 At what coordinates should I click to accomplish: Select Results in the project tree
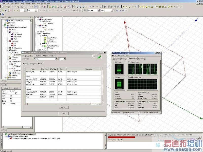(14, 59)
